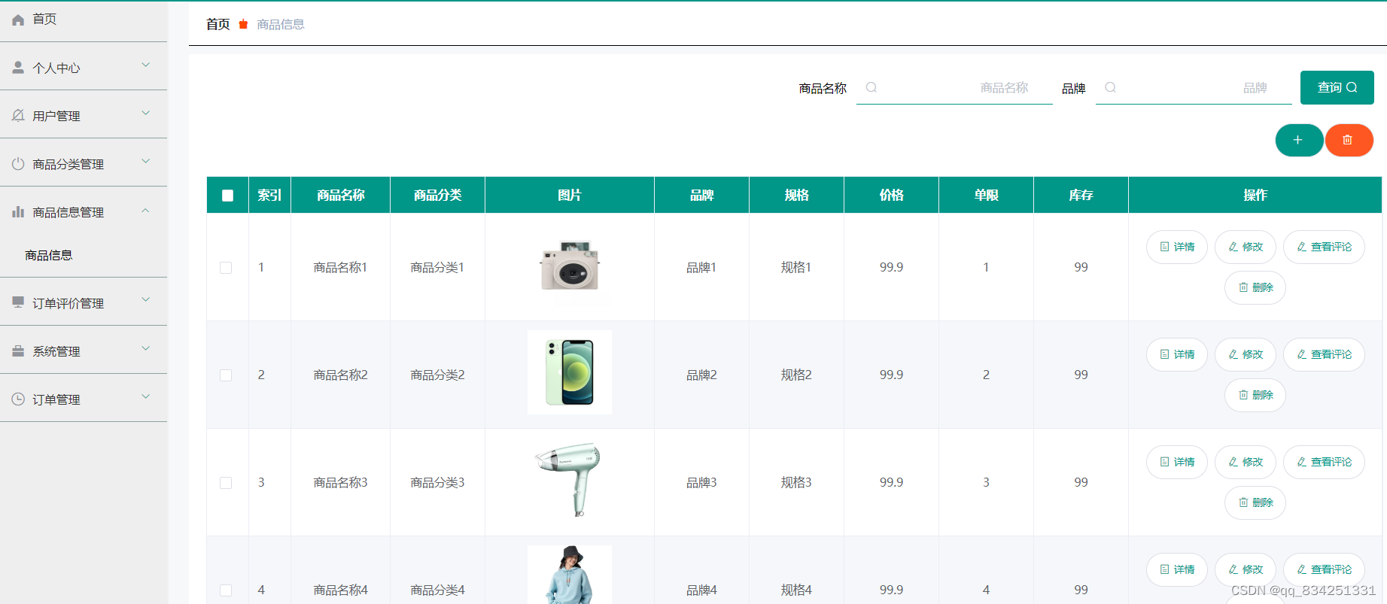Click the green phone product thumbnail

[570, 372]
